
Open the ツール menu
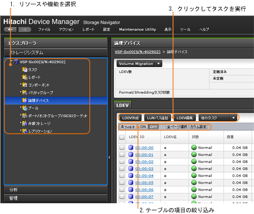[185, 30]
